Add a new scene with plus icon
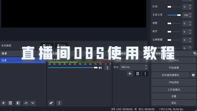This screenshot has height=111, width=197. coord(3,103)
